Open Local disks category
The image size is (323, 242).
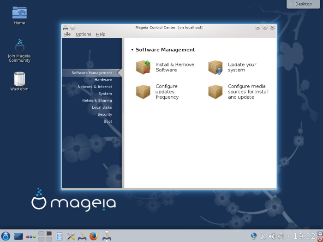[102, 107]
